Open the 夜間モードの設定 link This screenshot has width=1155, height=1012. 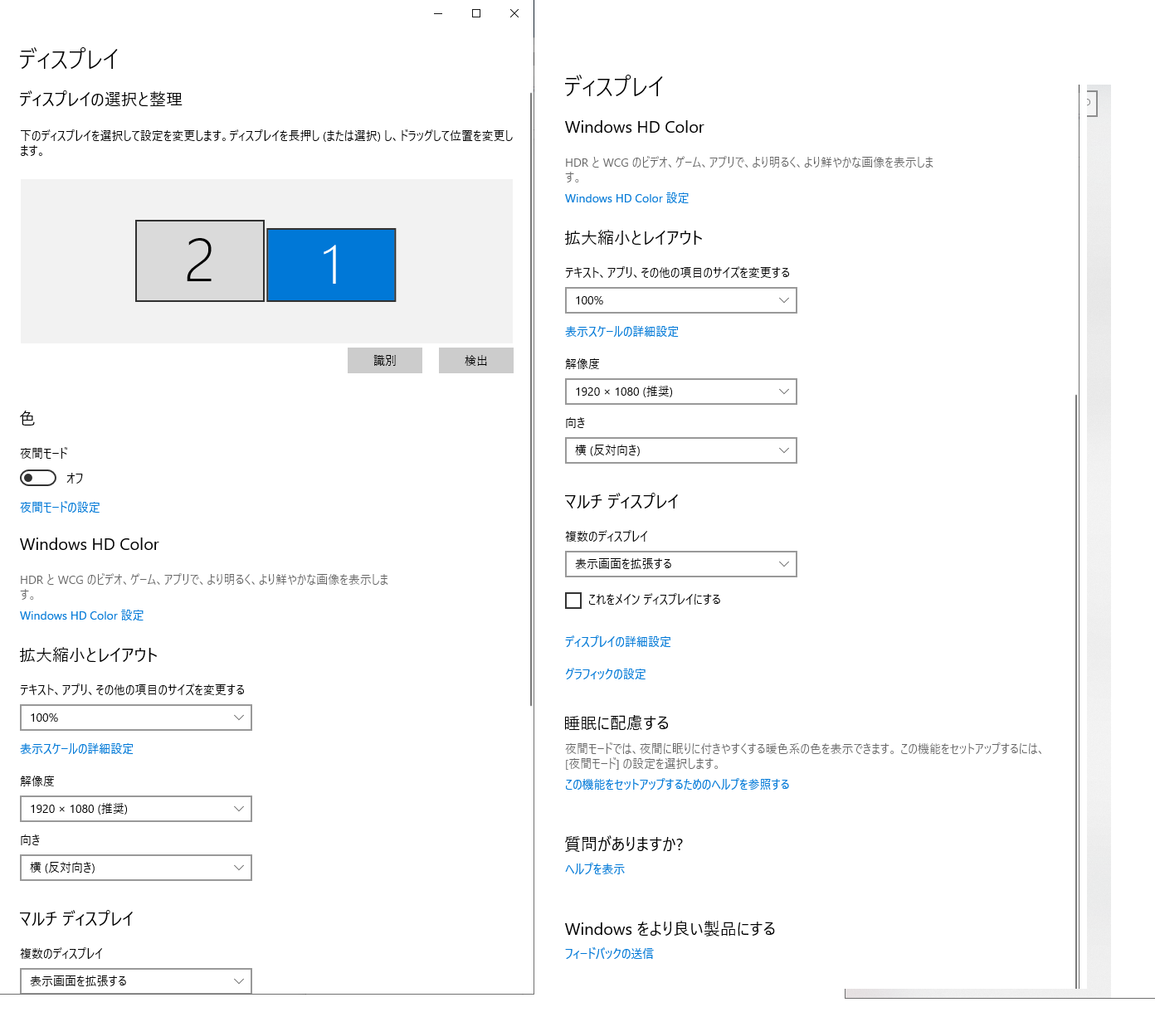tap(60, 508)
